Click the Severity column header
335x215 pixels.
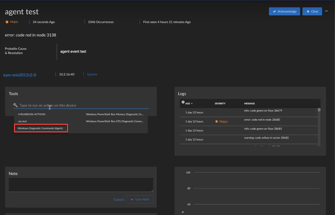pos(220,104)
